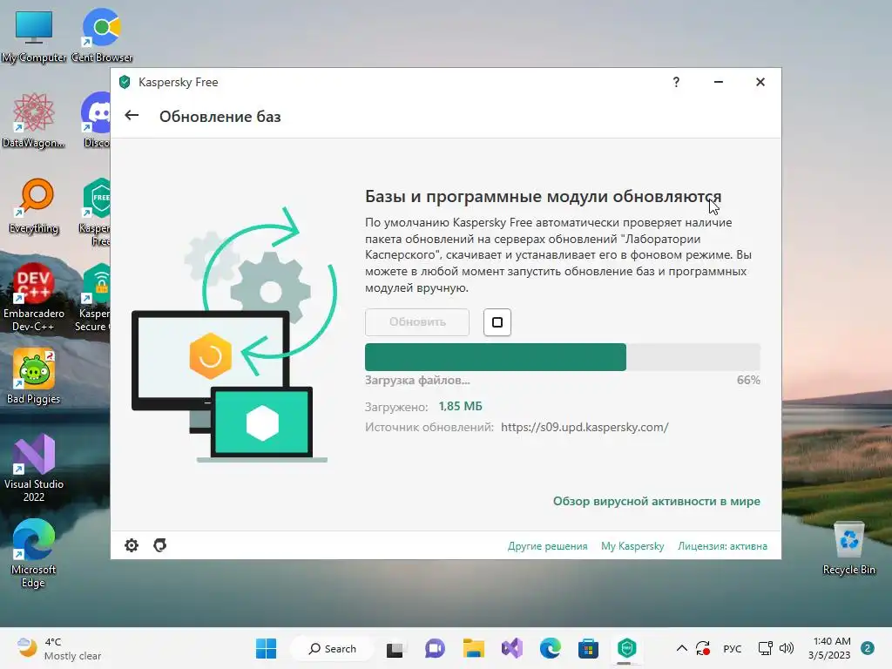Open Другие решения link
This screenshot has width=892, height=669.
tap(547, 546)
